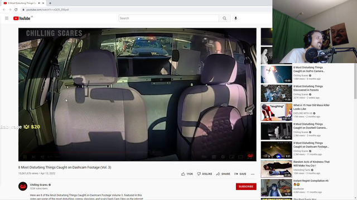Like the video with thumbs-up icon
Viewport: 357px width, 200px height.
coord(184,174)
